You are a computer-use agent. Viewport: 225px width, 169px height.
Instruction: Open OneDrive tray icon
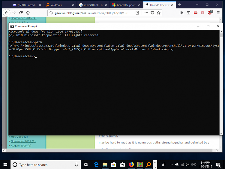[177, 164]
